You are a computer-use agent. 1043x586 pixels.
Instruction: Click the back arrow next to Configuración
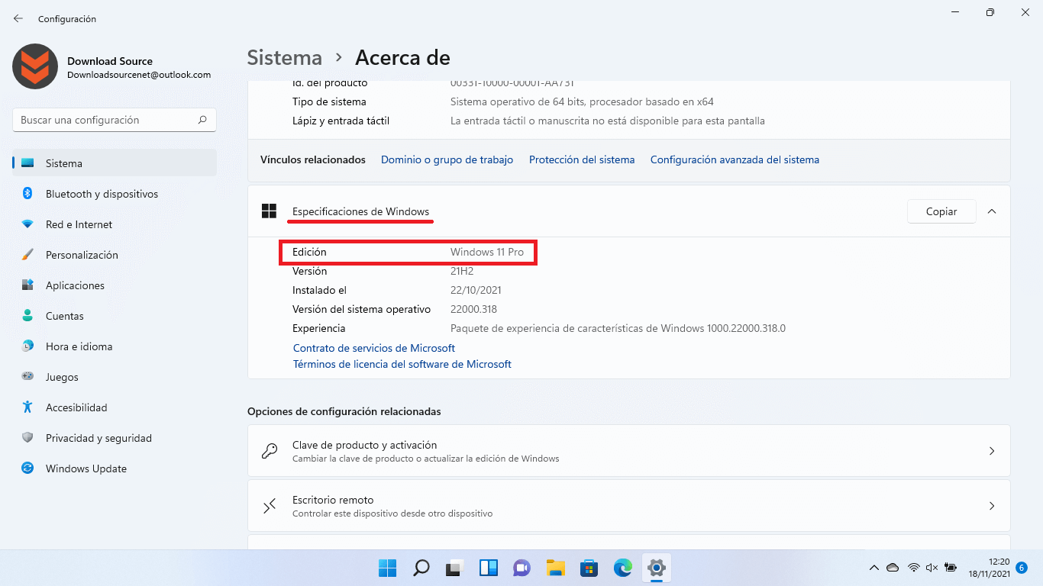click(x=18, y=18)
